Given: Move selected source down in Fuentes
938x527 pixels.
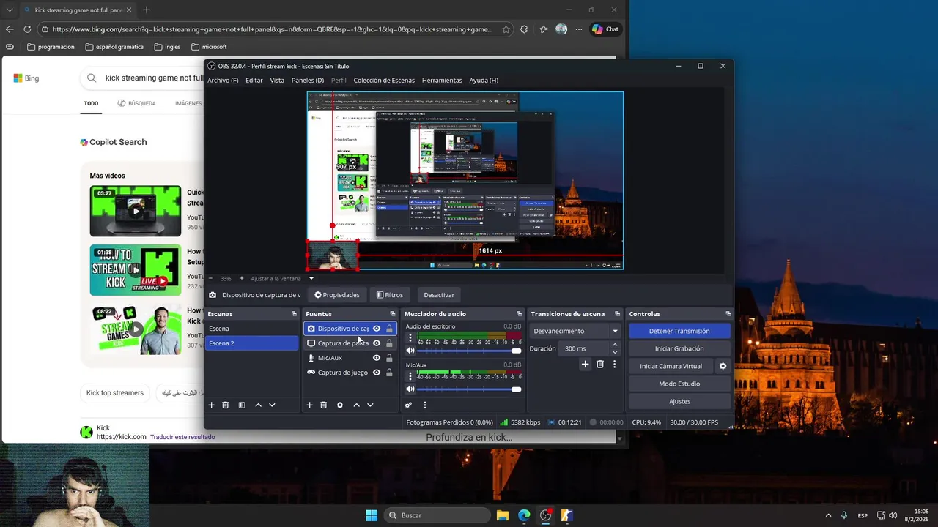Looking at the screenshot, I should [370, 405].
